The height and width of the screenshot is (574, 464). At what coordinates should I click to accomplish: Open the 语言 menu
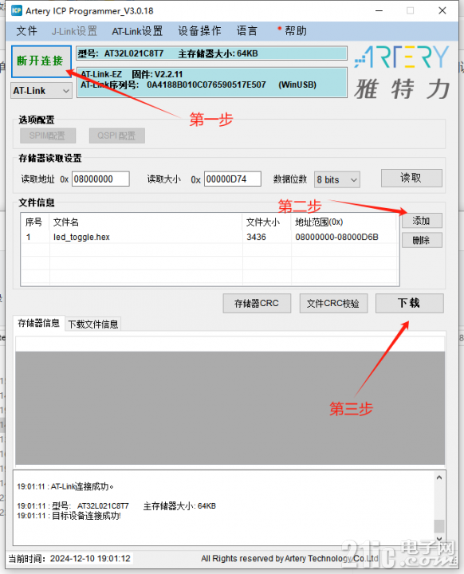(x=247, y=31)
